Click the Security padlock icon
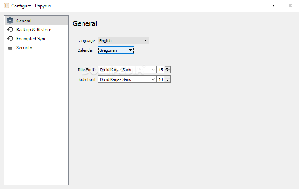This screenshot has width=299, height=189. [10, 47]
